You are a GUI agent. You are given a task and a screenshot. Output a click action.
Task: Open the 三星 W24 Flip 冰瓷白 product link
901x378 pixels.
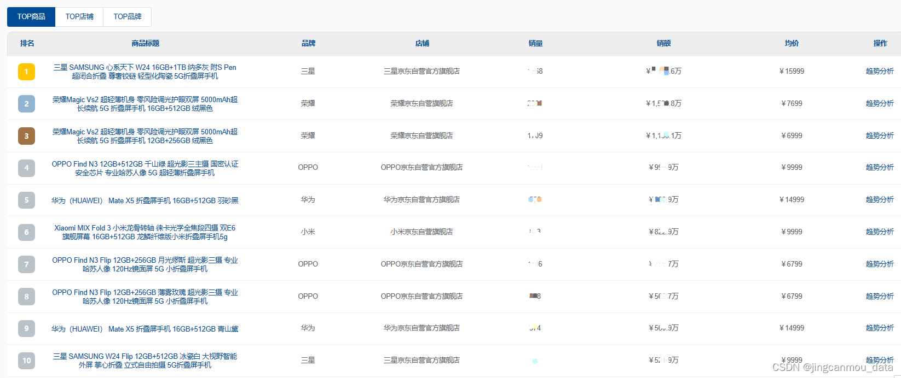click(x=145, y=361)
